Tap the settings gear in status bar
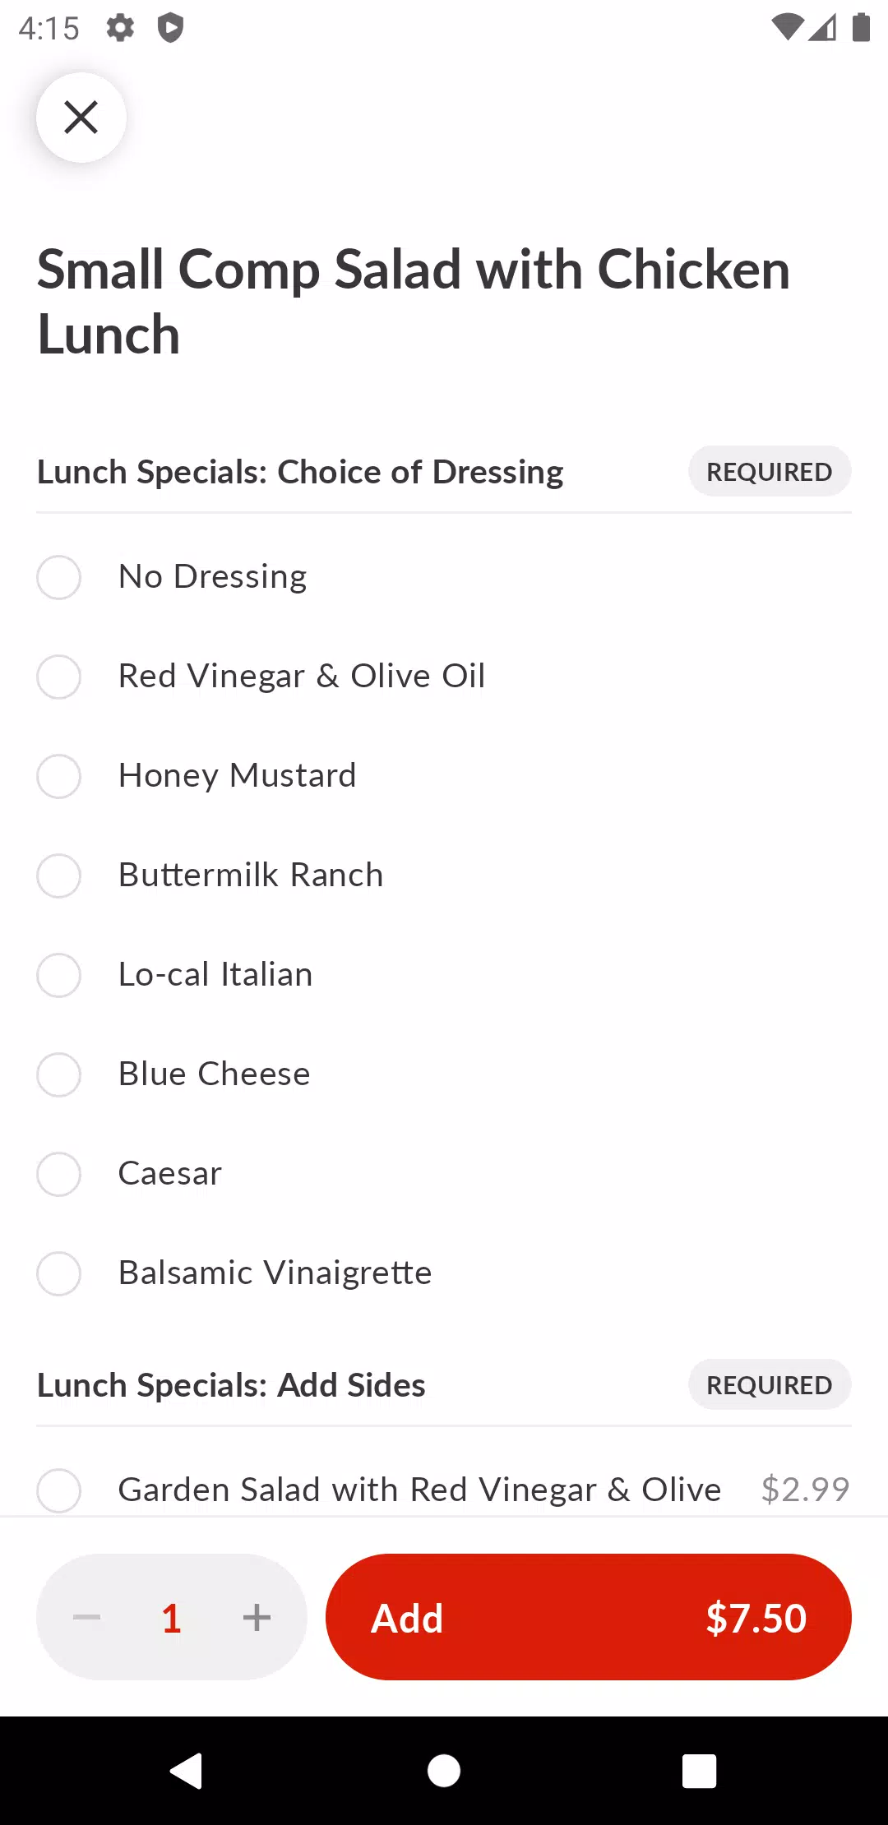The width and height of the screenshot is (888, 1825). coord(120,28)
